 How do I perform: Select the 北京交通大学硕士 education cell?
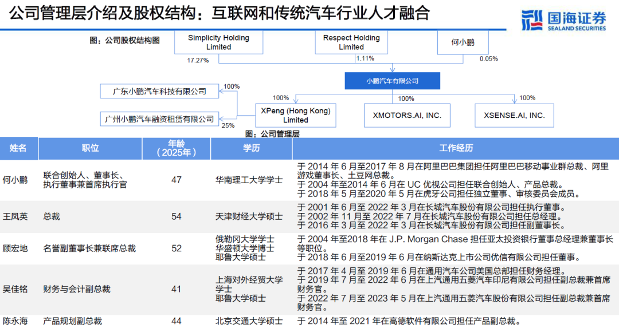click(249, 321)
